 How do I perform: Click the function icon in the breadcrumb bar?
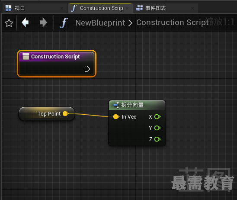(x=64, y=23)
